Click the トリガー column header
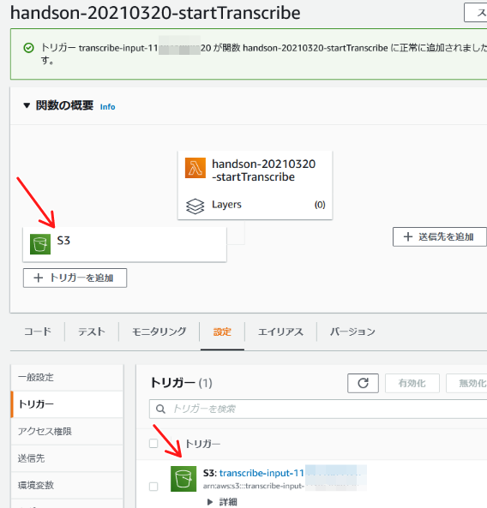 point(202,444)
